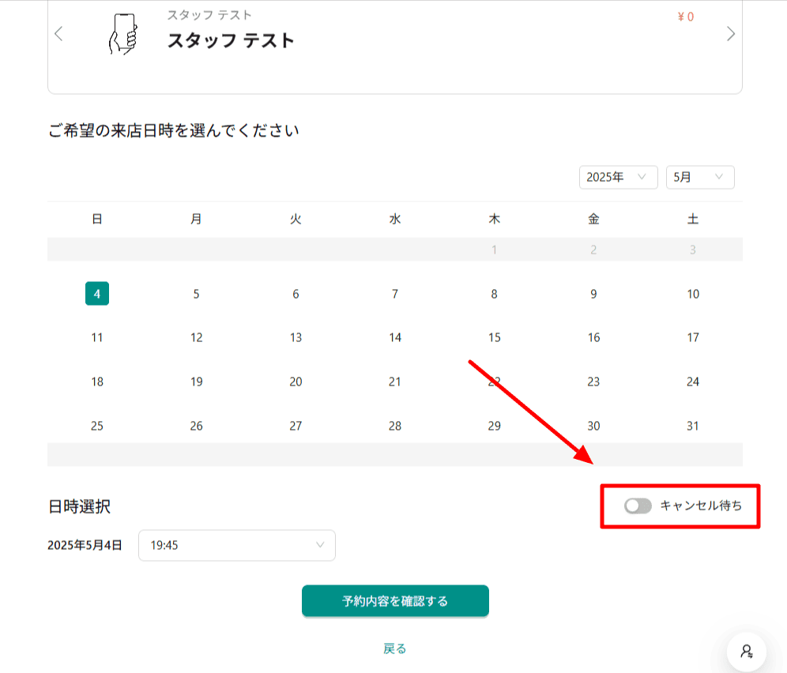Select the highlighted date 4
The width and height of the screenshot is (787, 673).
click(97, 294)
